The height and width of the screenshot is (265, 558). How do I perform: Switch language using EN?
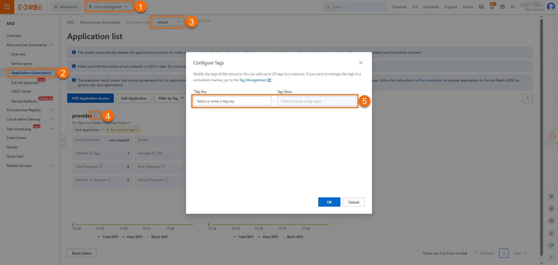(x=513, y=7)
